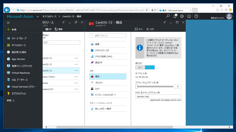Click the browser back arrow button
236x132 pixels.
click(x=7, y=10)
